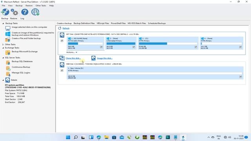Click the Clone this disk icon
This screenshot has height=141, width=251.
62,58
